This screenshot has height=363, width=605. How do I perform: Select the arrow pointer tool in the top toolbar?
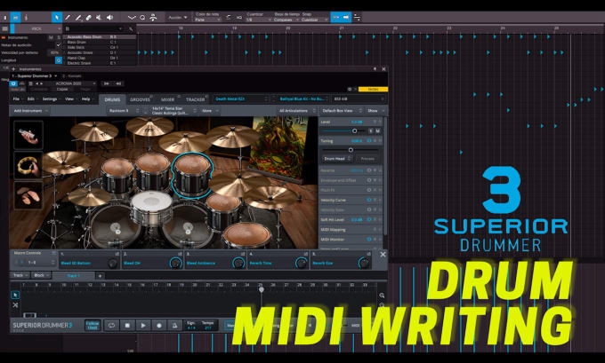[x=57, y=18]
